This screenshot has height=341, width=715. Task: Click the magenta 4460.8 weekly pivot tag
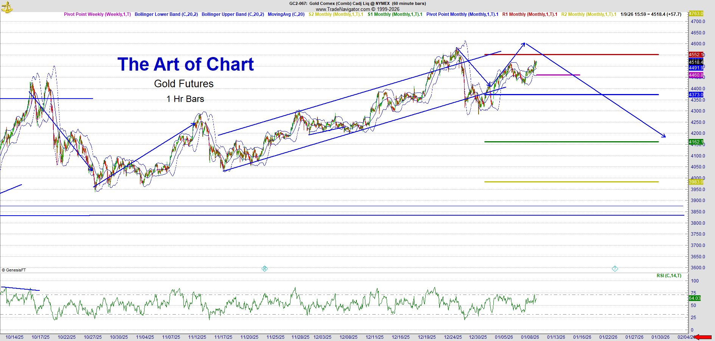point(696,75)
